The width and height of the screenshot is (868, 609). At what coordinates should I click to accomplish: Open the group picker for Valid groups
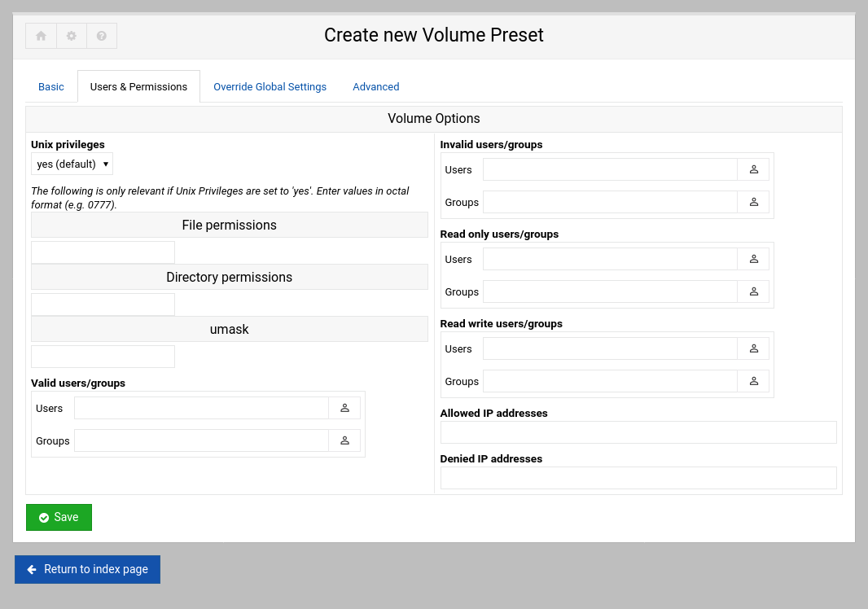[x=344, y=440]
